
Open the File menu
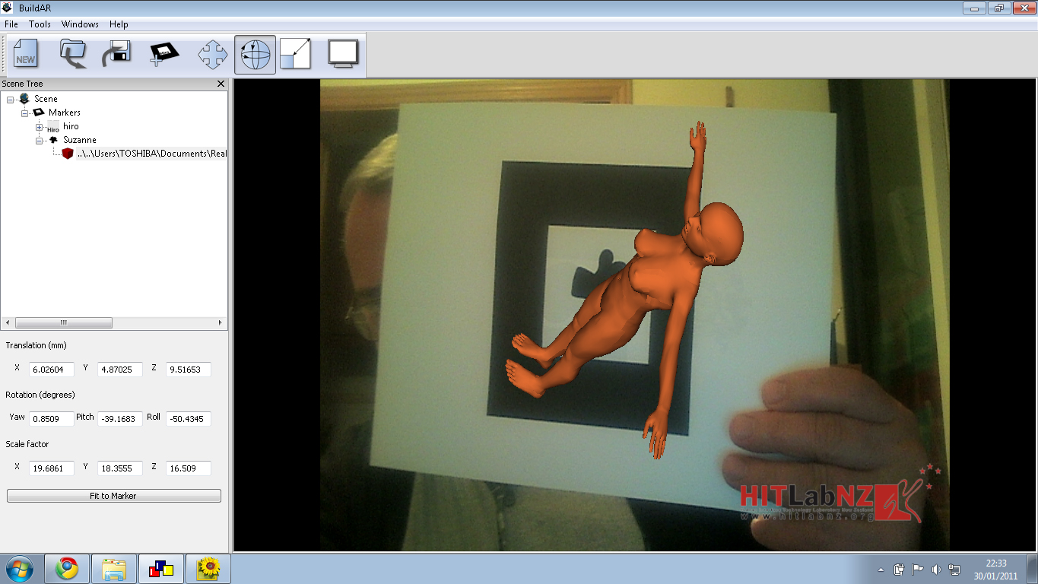pos(11,24)
